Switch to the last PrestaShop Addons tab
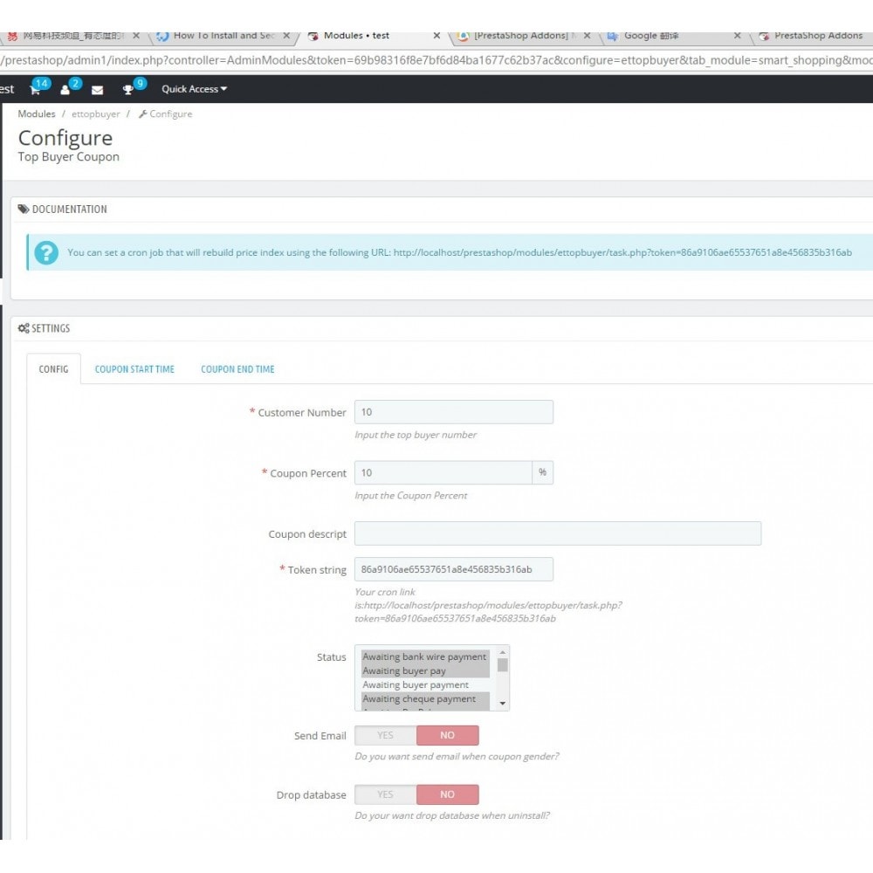 point(812,36)
